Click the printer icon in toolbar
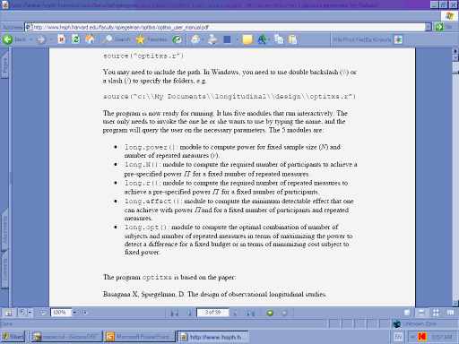This screenshot has width=459, height=344. 212,39
